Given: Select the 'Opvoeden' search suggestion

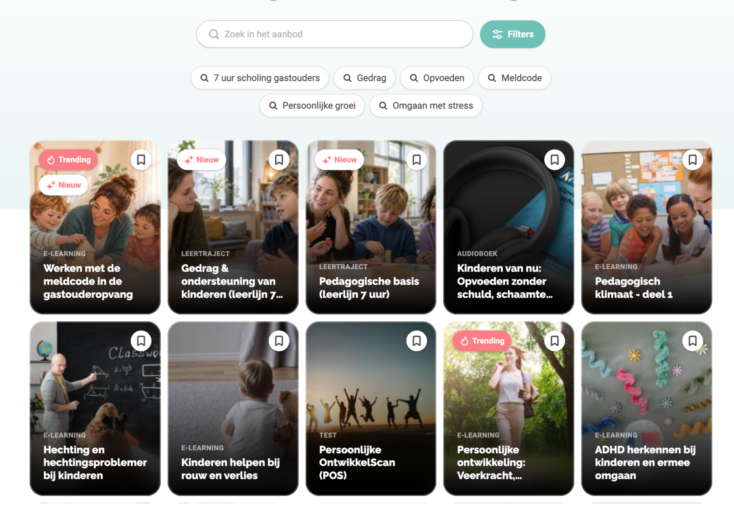Looking at the screenshot, I should pos(437,78).
